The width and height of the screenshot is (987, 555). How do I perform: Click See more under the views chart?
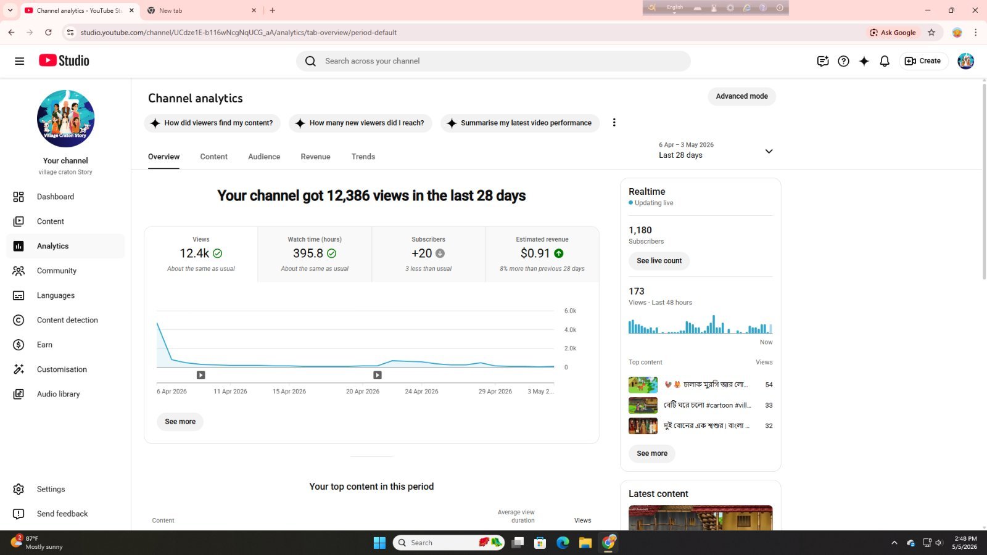click(180, 422)
